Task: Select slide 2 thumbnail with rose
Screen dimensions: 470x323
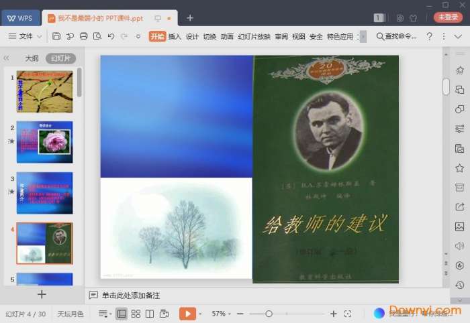Action: click(x=45, y=142)
